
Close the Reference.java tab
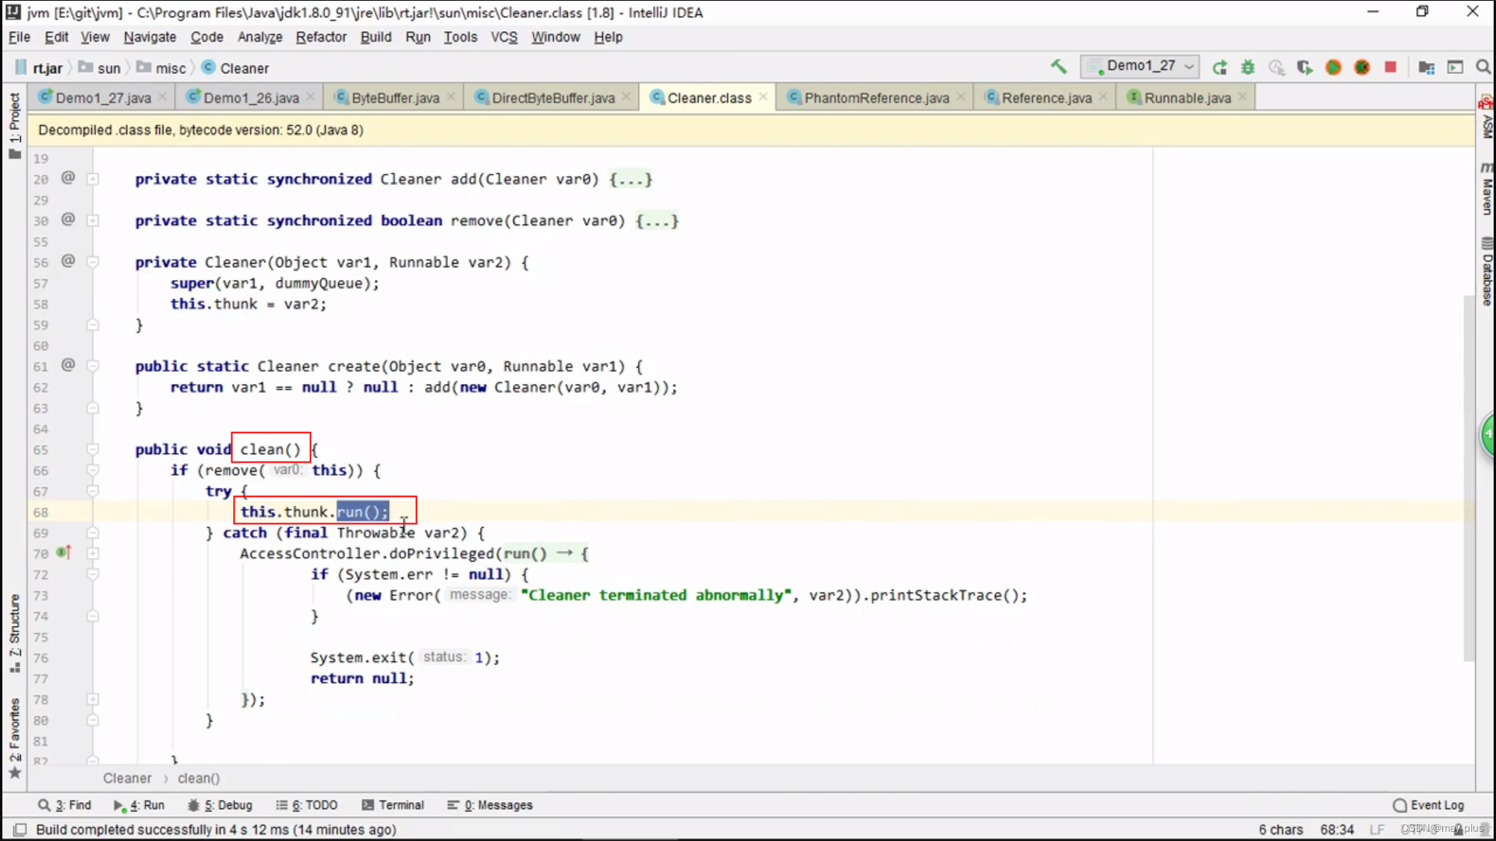pyautogui.click(x=1103, y=97)
